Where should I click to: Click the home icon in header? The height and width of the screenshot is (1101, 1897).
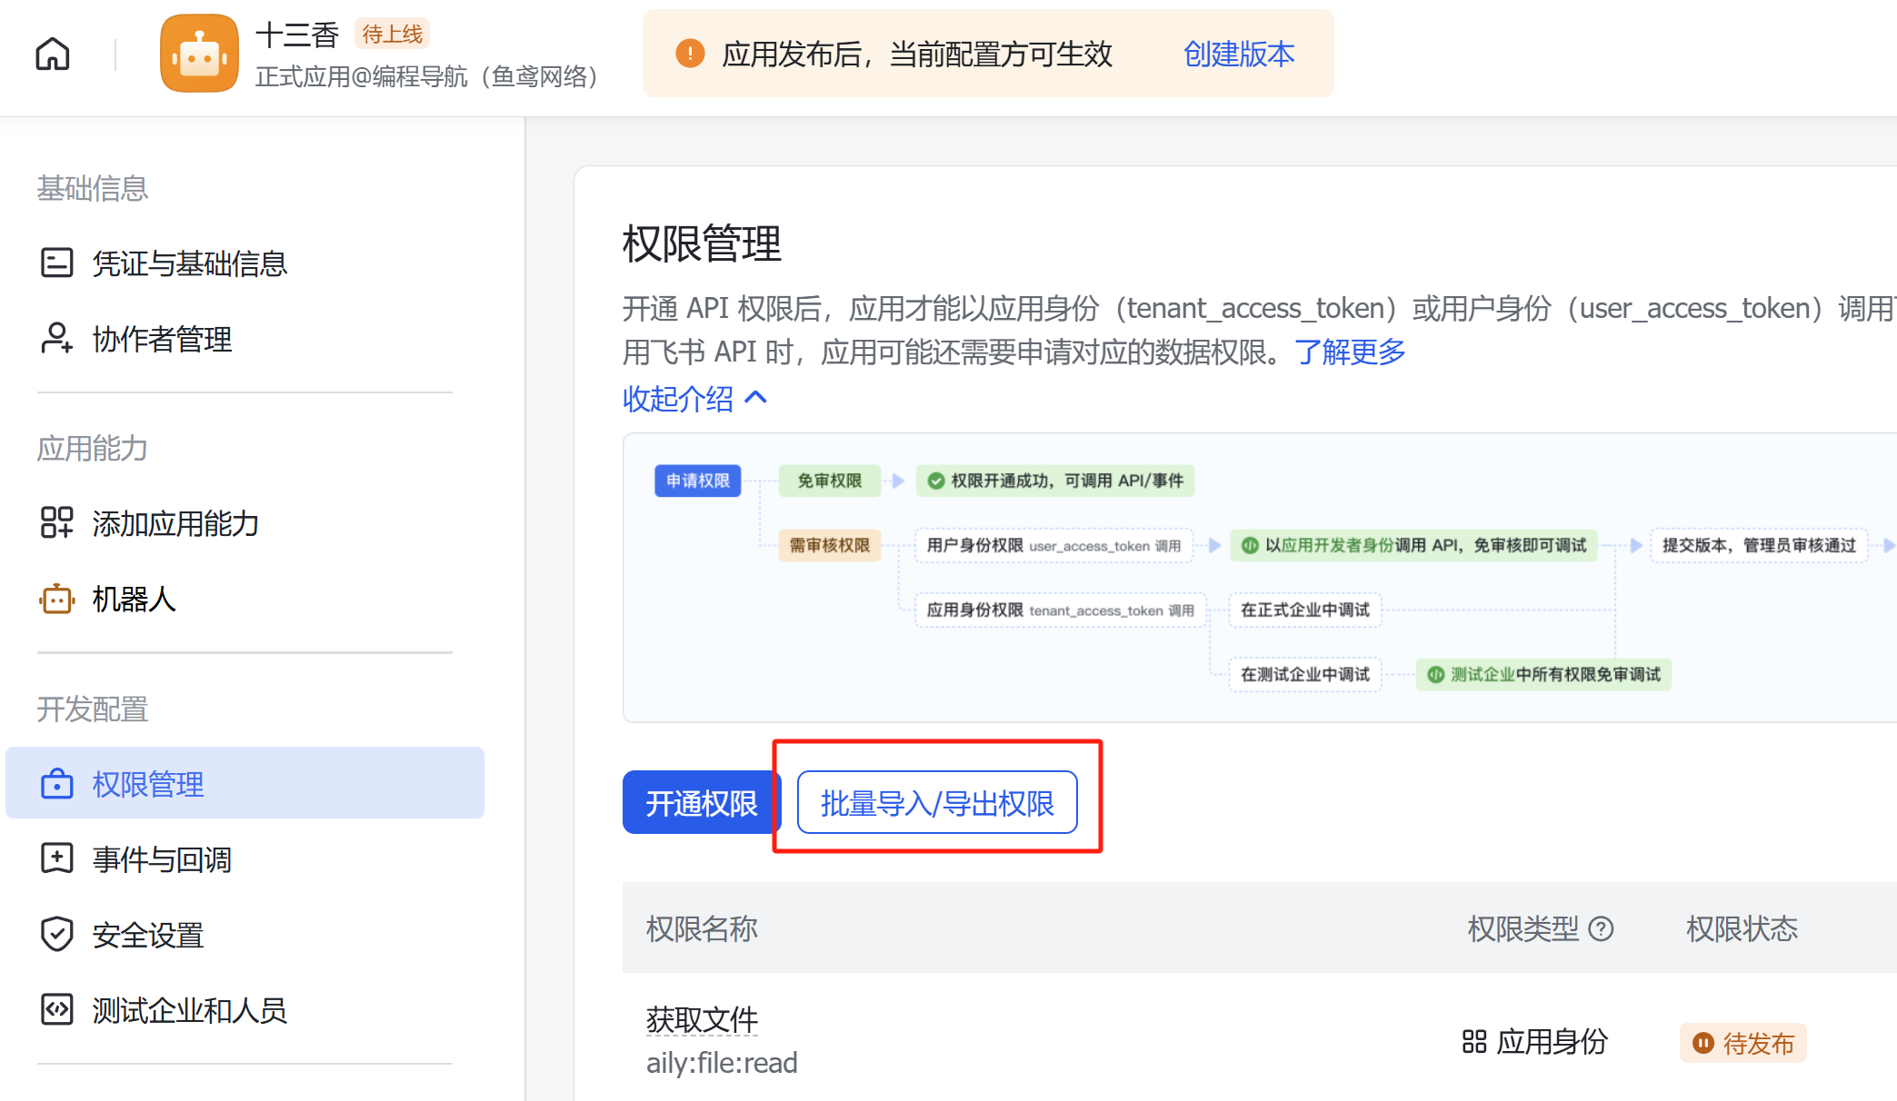click(53, 55)
